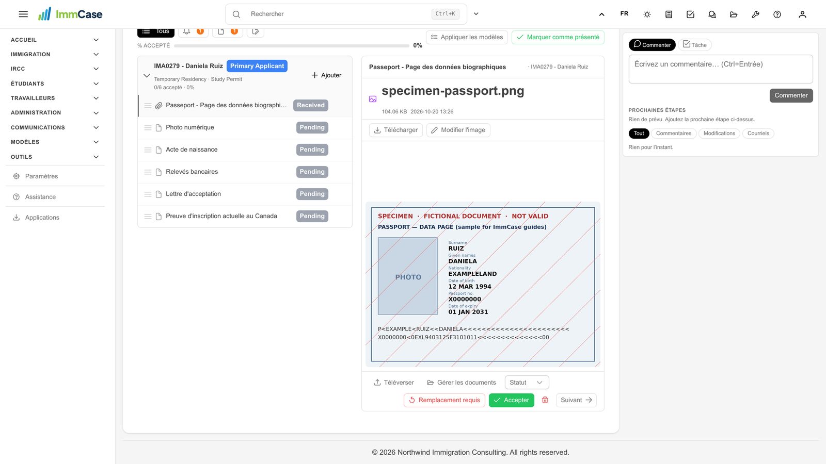Select the Commentaires filter pill

coord(674,134)
